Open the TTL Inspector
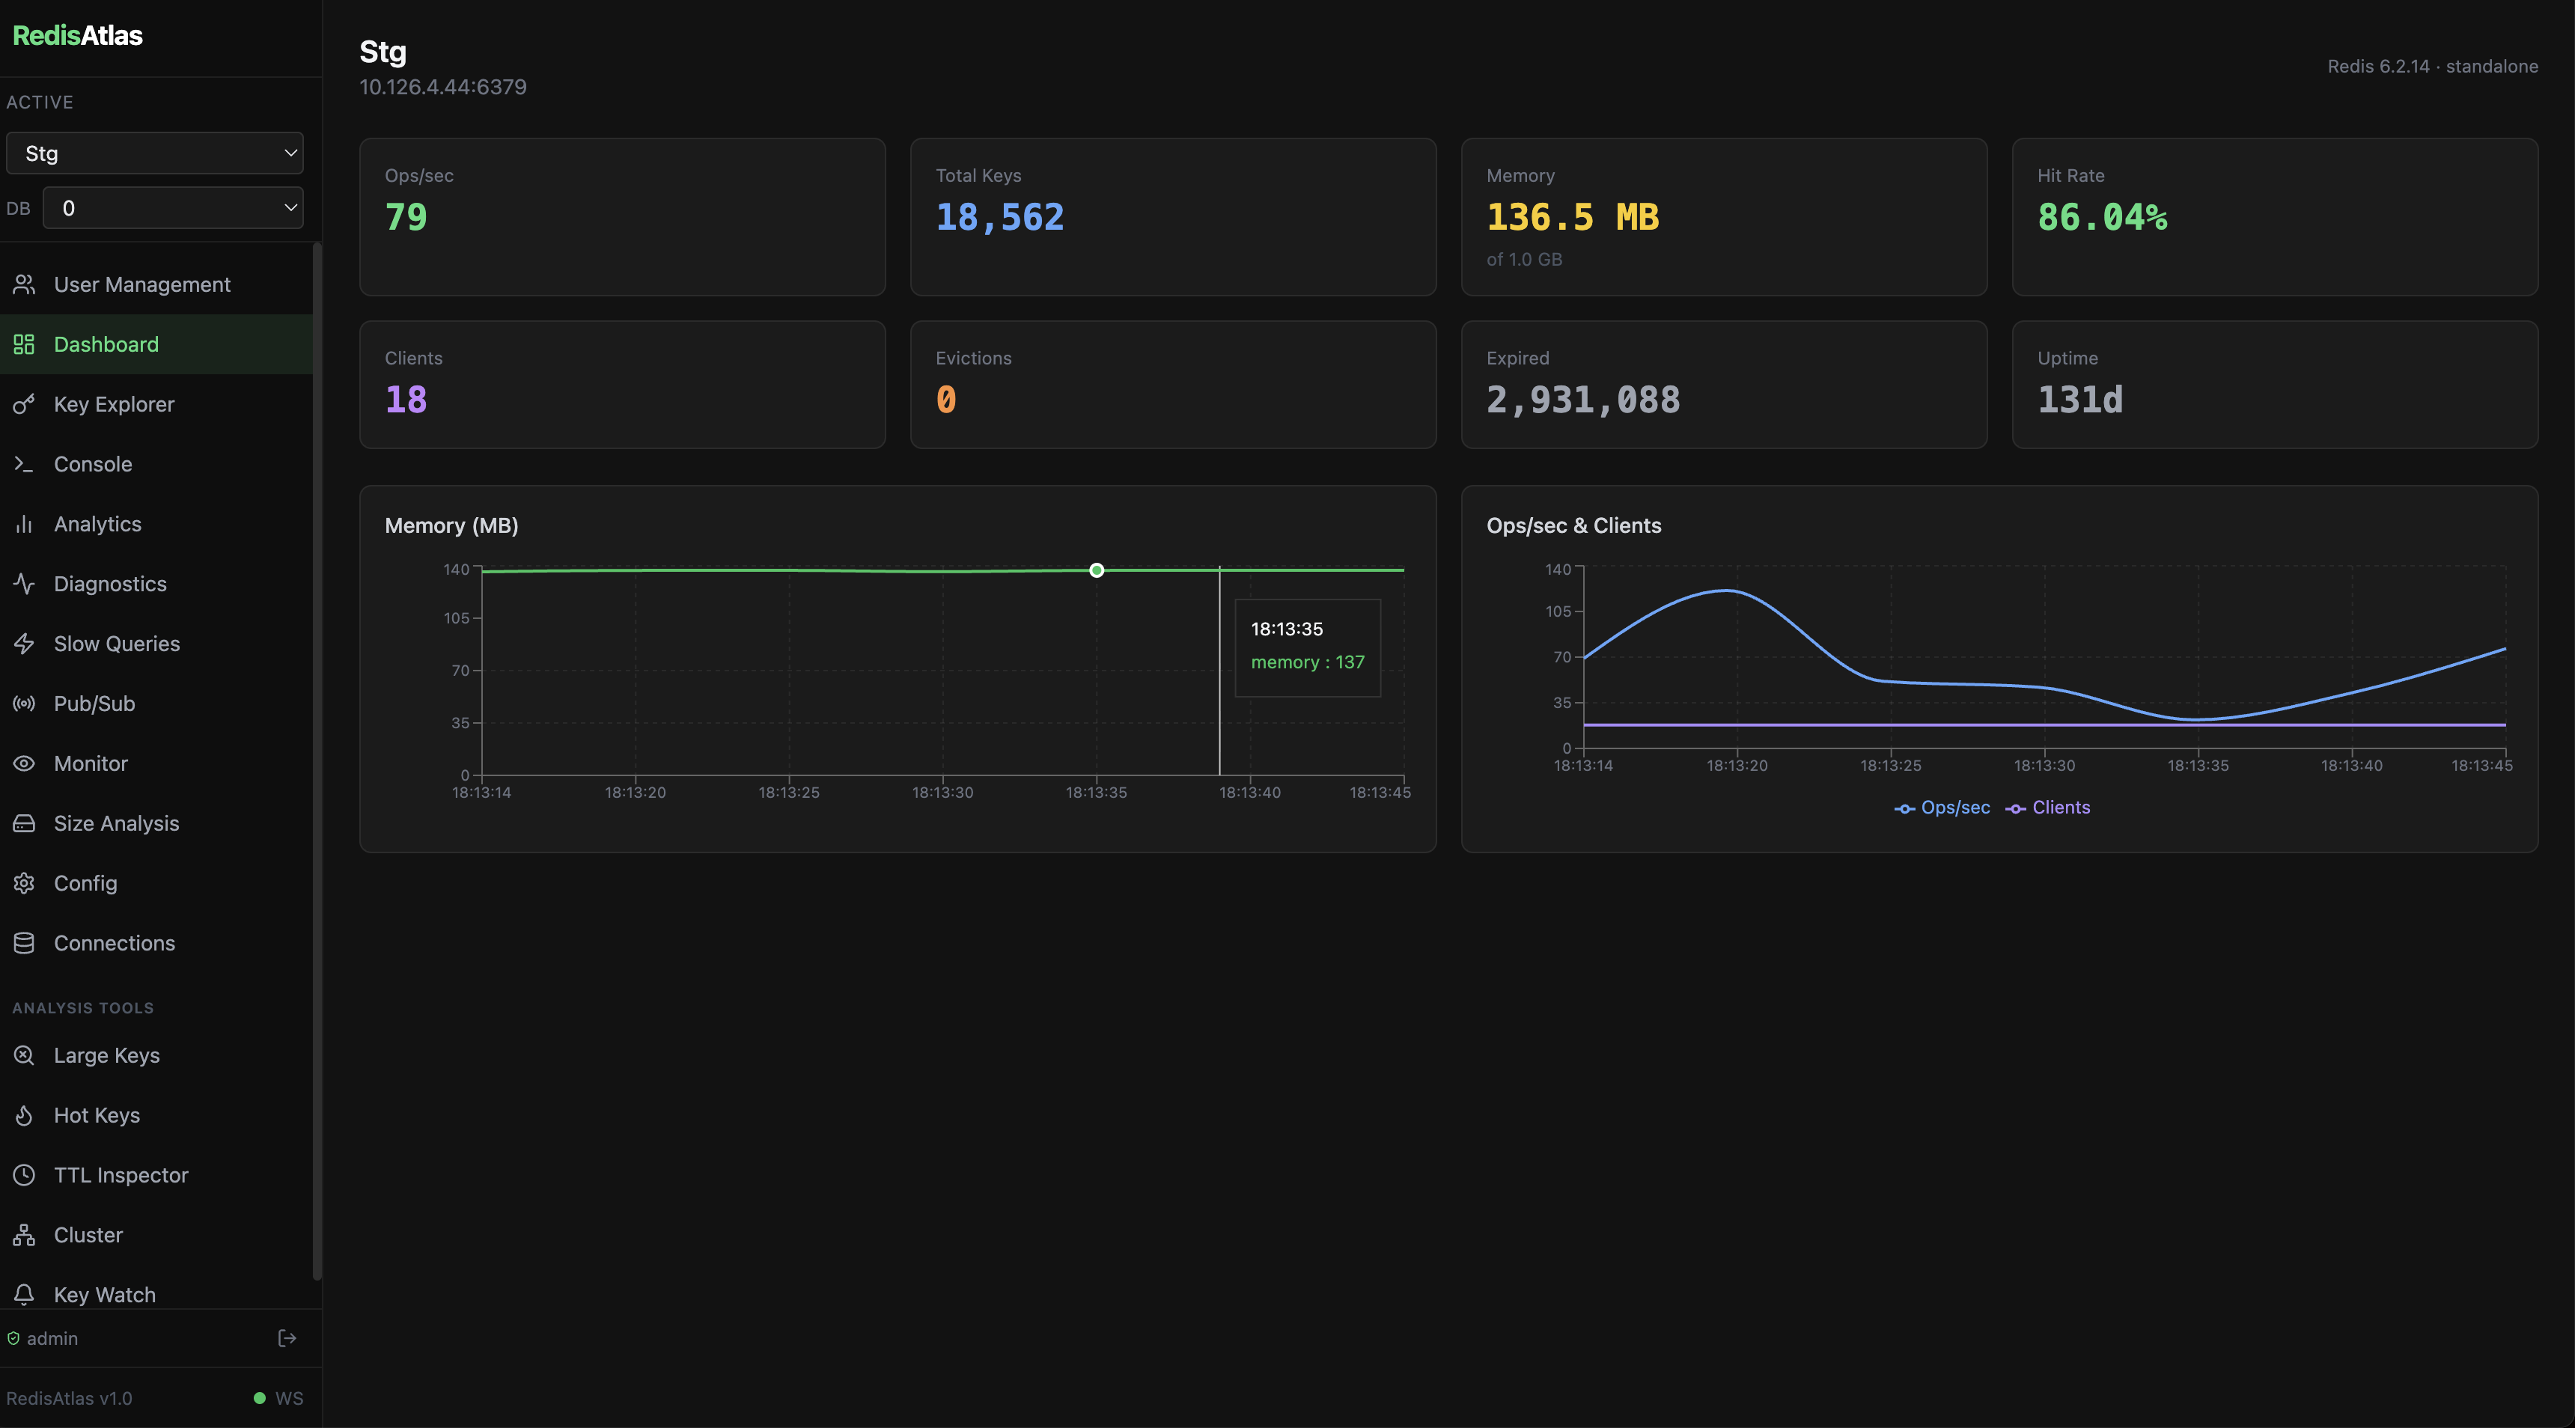Screen dimensions: 2575x1428 121,1175
